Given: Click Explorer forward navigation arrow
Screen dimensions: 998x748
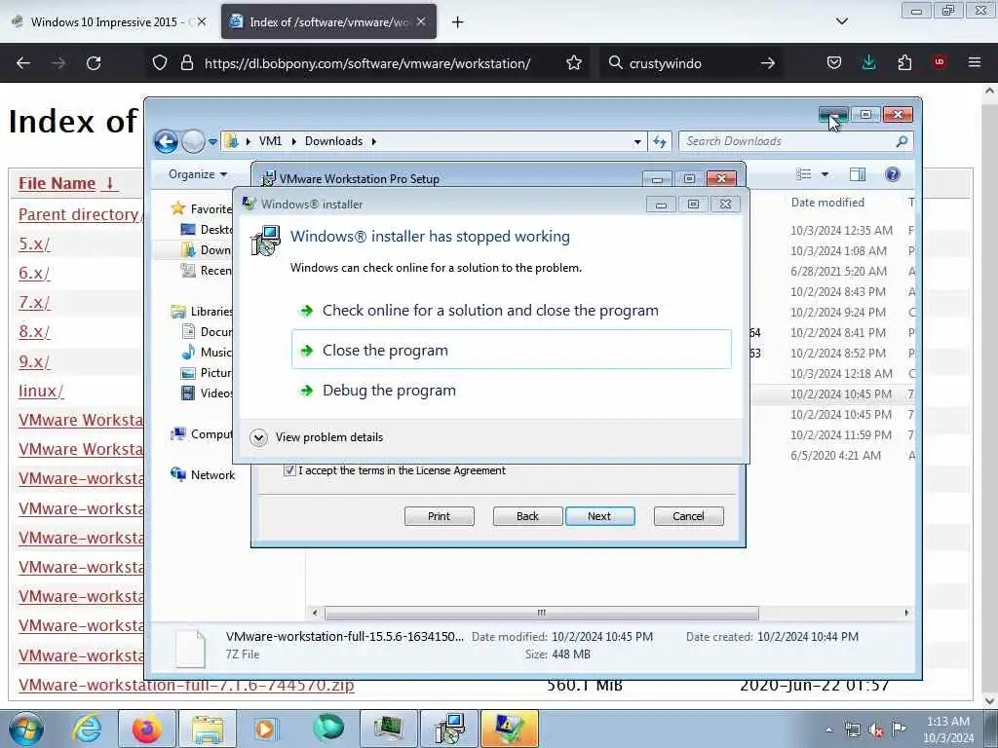Looking at the screenshot, I should click(193, 141).
